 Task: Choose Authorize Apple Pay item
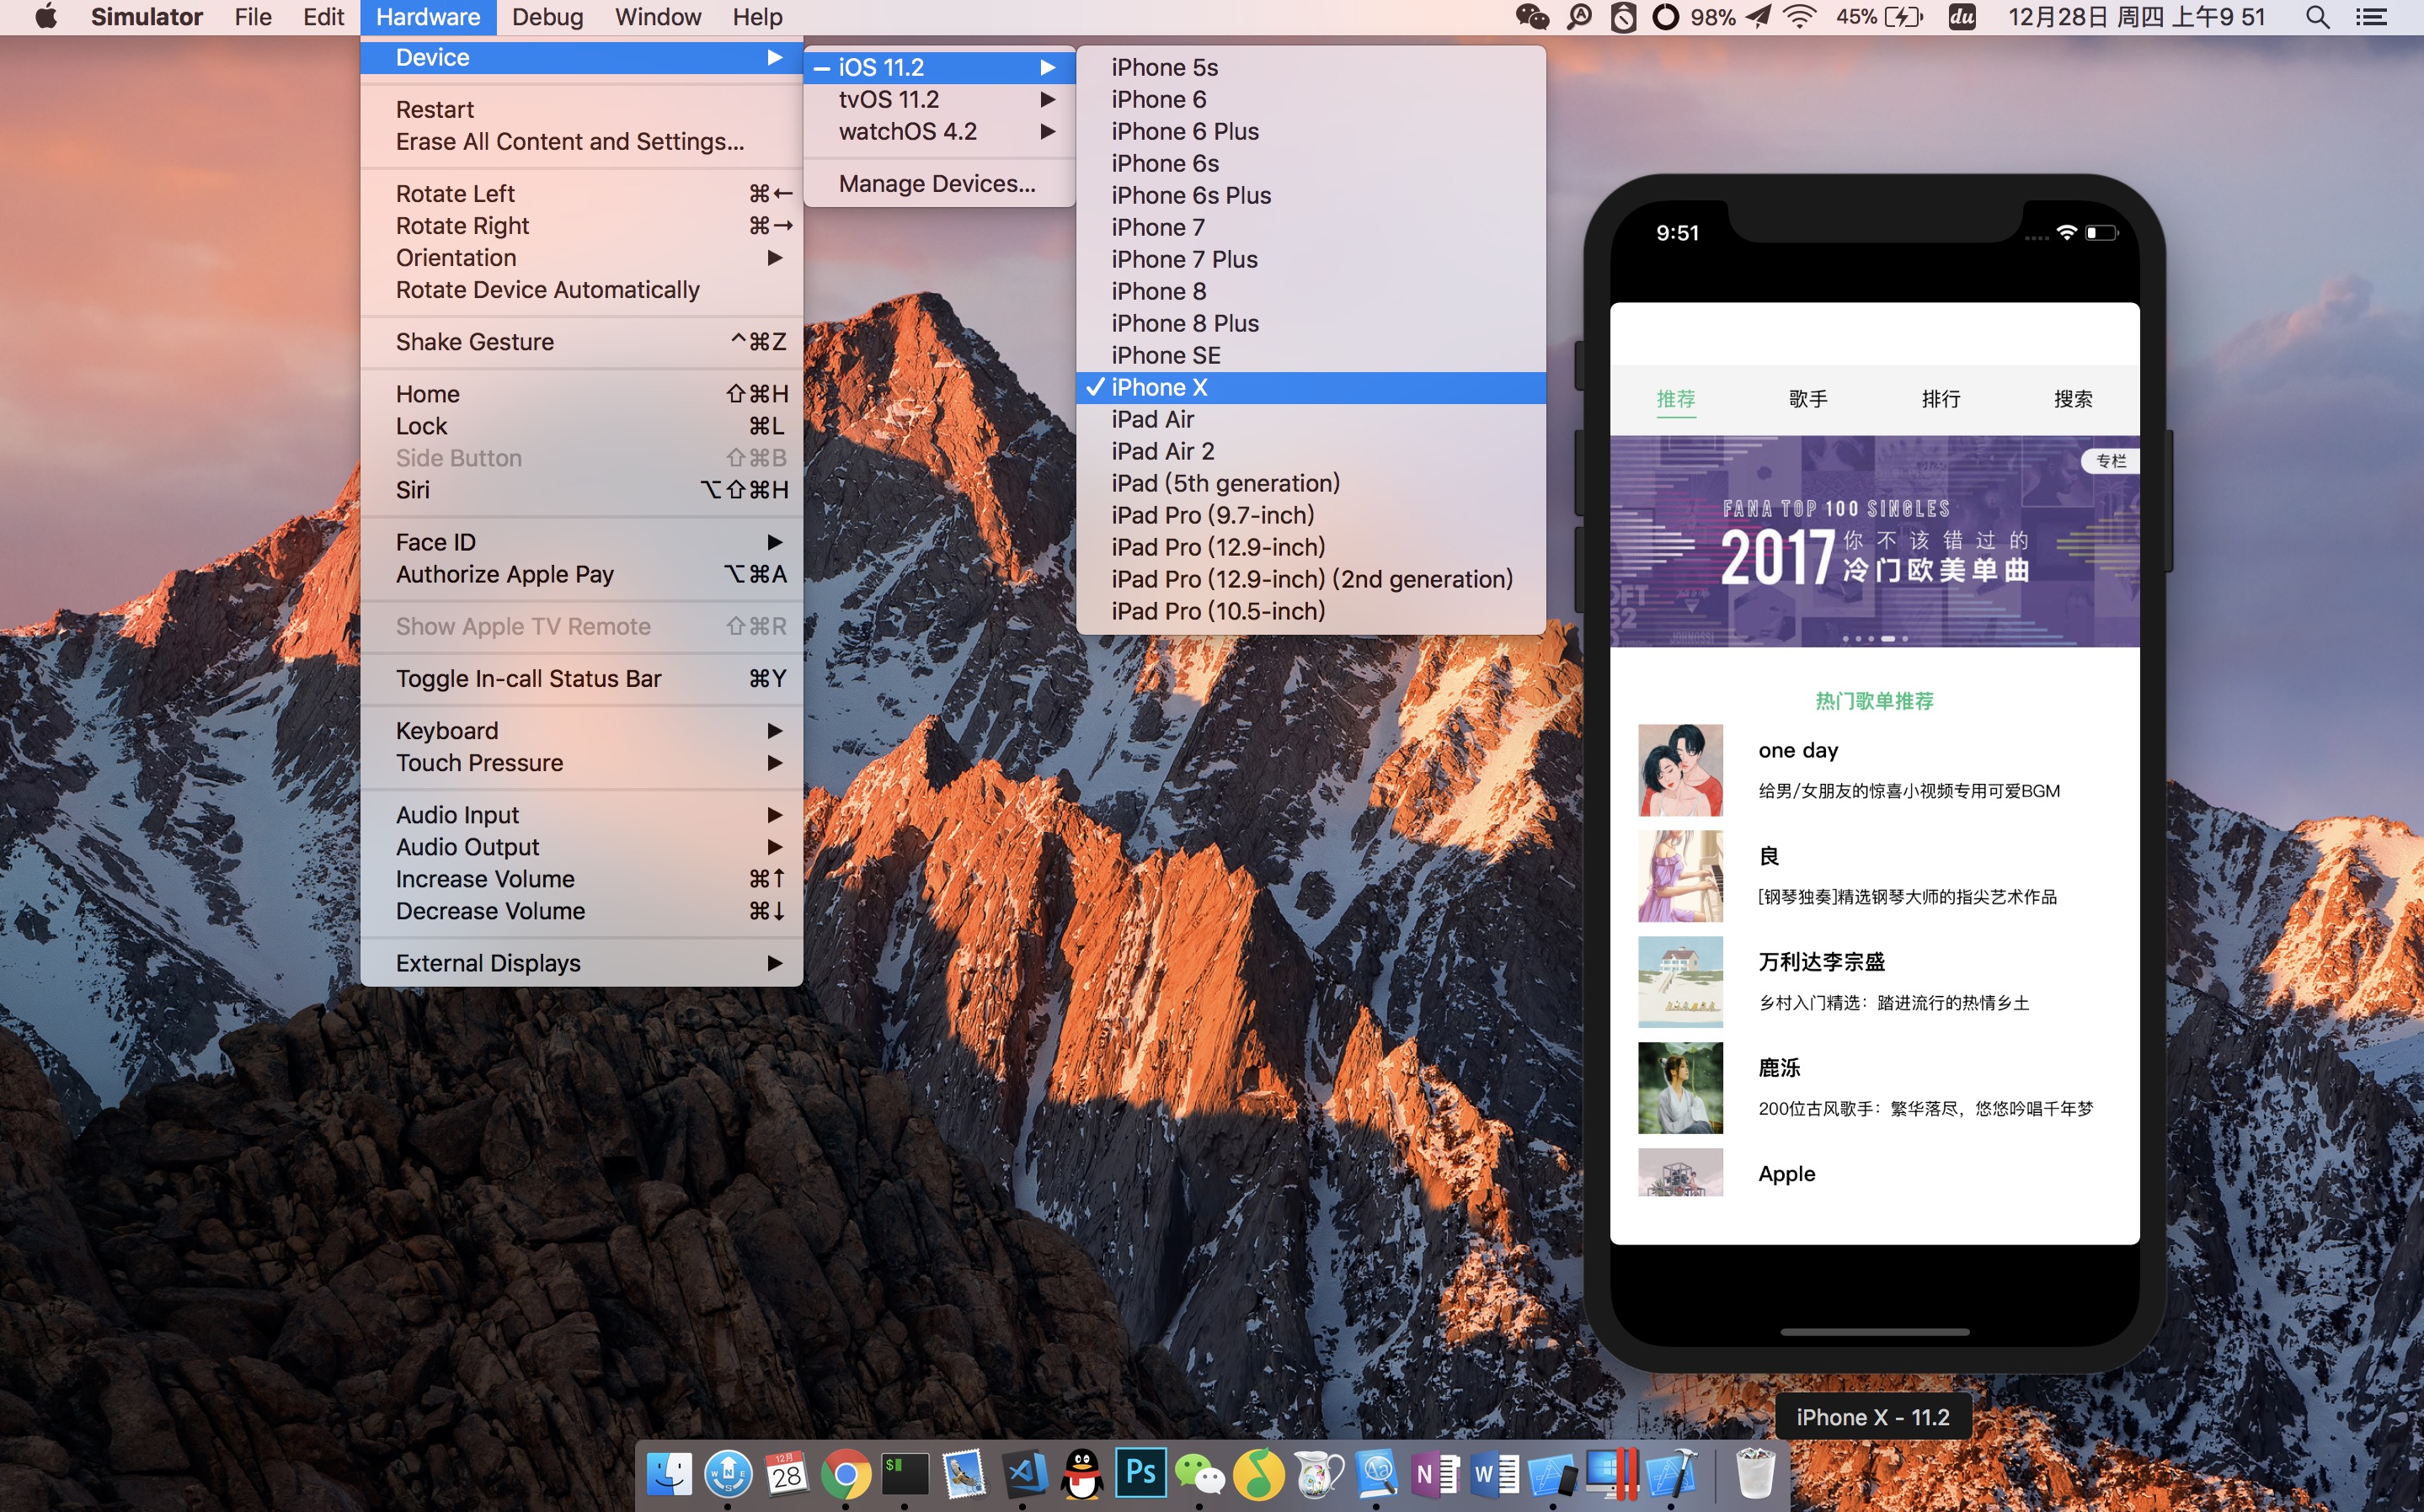coord(581,574)
